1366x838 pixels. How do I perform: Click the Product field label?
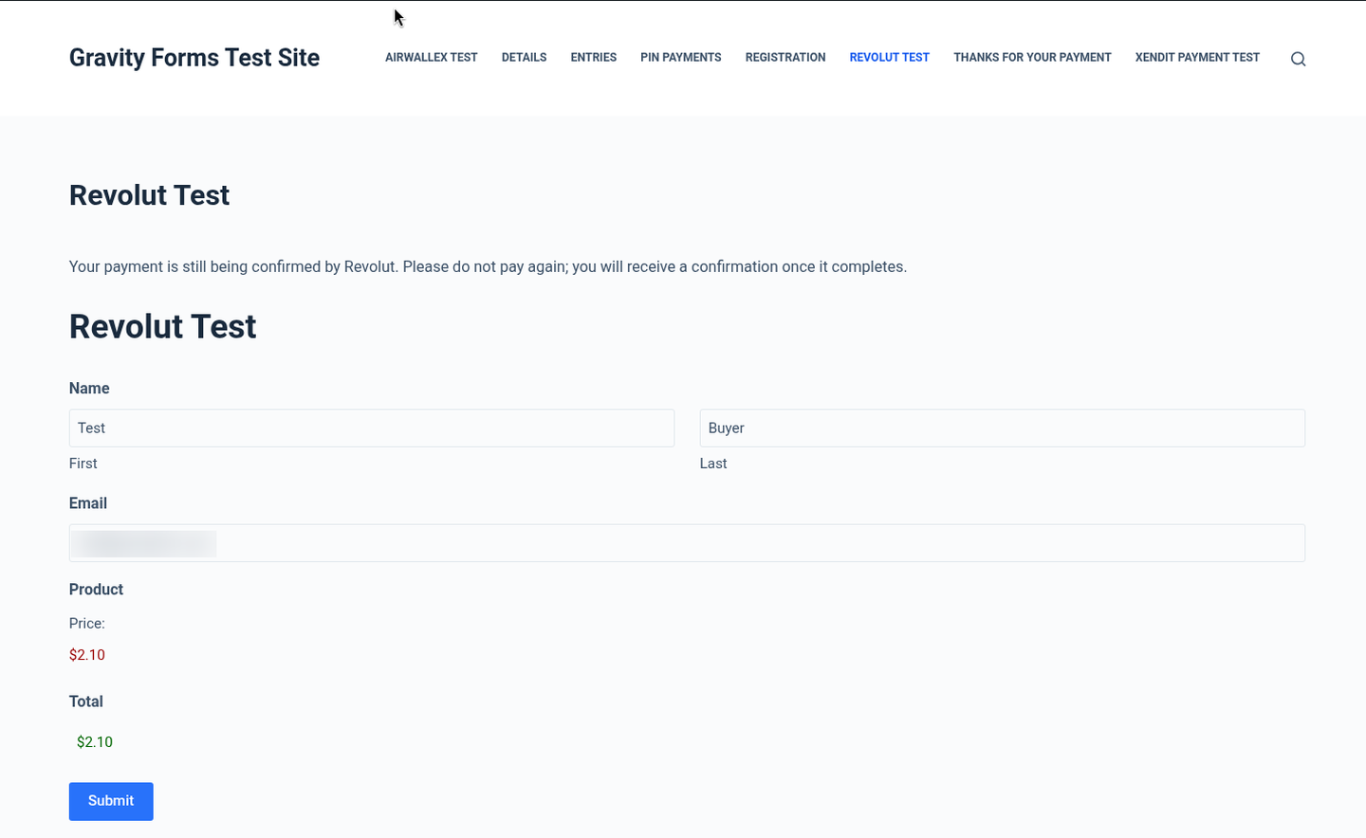tap(96, 590)
